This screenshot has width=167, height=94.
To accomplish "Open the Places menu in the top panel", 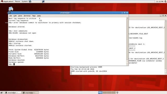I will click(17, 2).
